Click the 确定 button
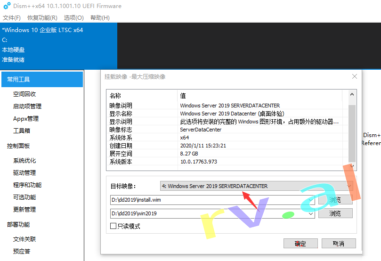This screenshot has height=261, width=381. (300, 243)
